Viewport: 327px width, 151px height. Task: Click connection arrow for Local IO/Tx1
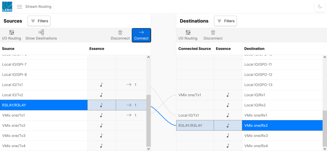[131, 85]
